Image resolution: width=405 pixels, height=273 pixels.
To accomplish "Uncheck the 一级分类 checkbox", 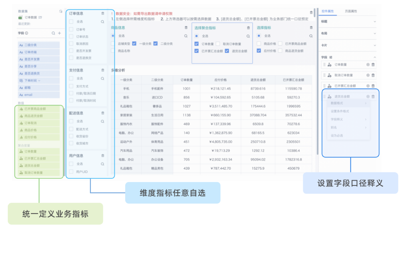I will click(134, 44).
